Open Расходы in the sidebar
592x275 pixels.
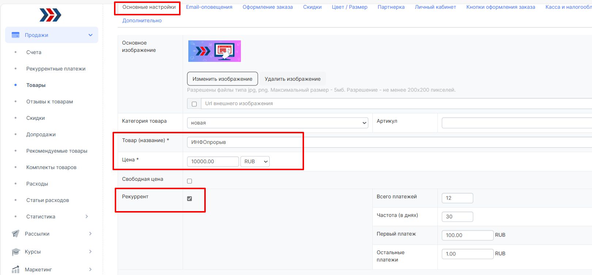pos(37,184)
